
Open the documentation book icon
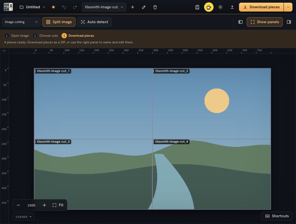197,7
